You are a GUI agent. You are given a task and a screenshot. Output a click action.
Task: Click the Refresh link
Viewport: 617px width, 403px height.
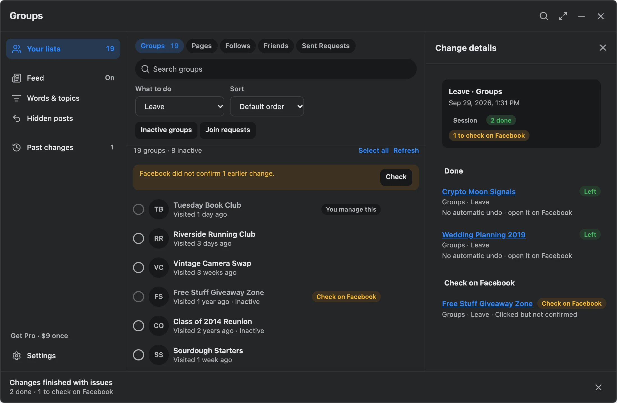point(406,151)
